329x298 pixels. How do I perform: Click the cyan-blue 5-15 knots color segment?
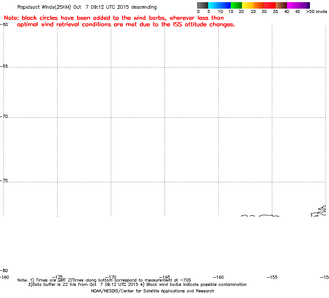219,5
